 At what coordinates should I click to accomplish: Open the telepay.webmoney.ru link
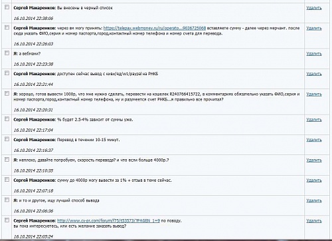coord(155,28)
